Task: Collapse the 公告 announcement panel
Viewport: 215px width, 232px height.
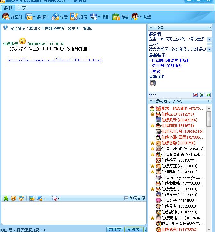Action: coord(151,28)
